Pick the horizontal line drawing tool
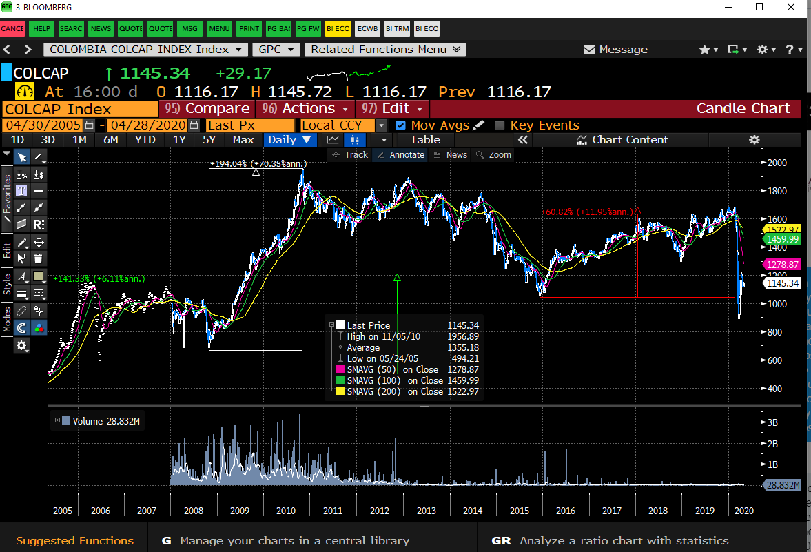This screenshot has height=552, width=811. pos(39,191)
